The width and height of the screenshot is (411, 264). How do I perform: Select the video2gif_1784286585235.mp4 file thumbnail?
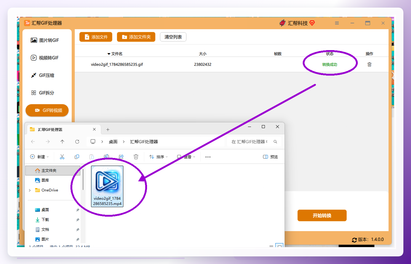coord(107,186)
